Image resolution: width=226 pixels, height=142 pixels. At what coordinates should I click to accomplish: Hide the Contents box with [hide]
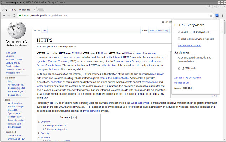click(x=74, y=117)
